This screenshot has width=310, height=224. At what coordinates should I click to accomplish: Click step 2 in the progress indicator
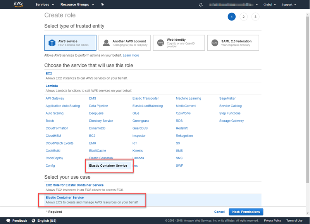243,17
